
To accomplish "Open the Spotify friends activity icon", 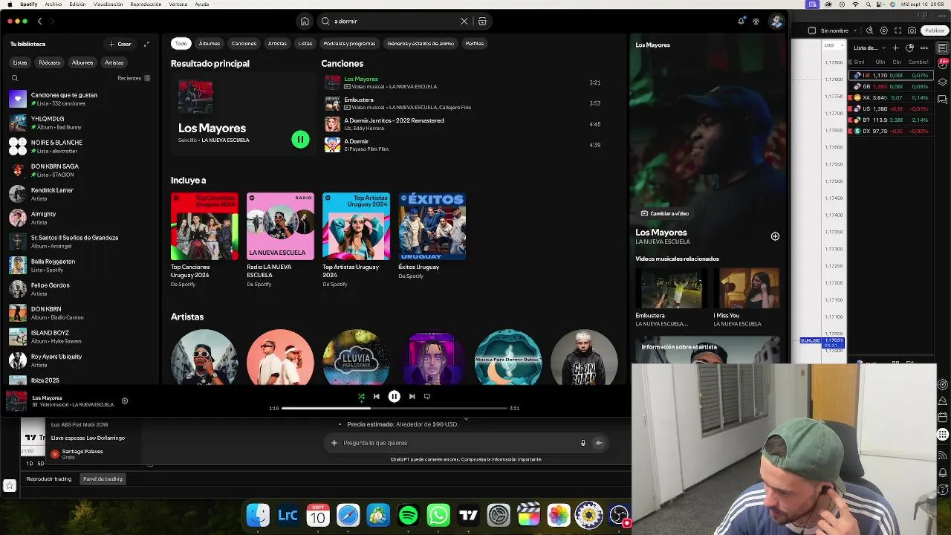I will [x=756, y=22].
